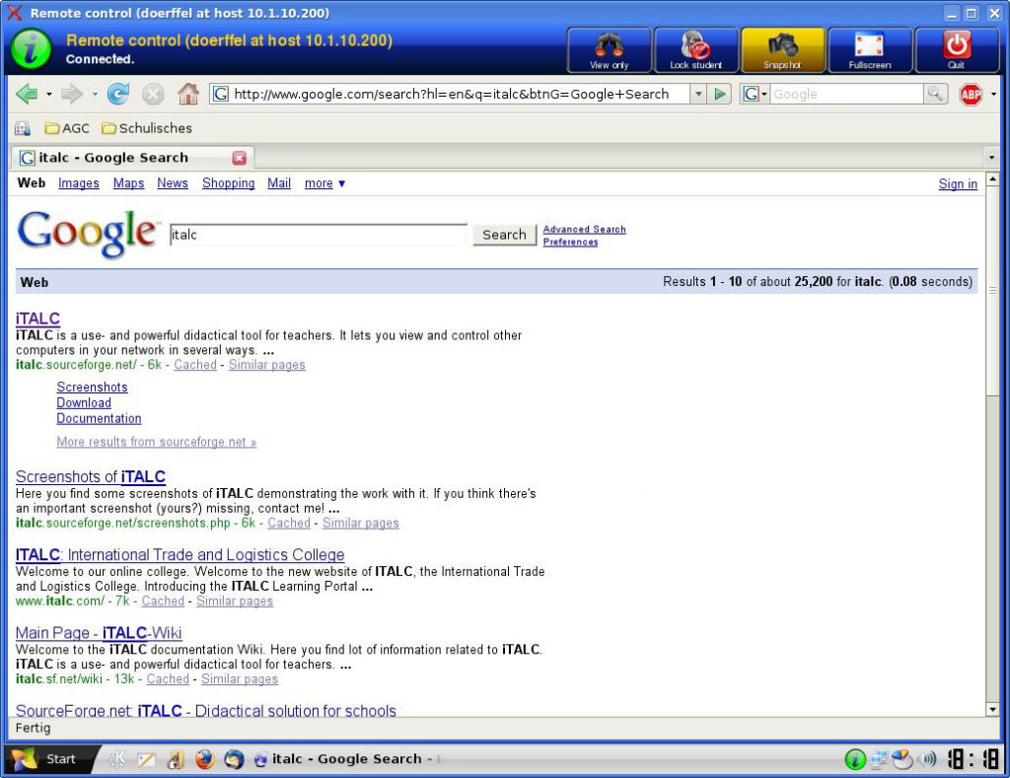
Task: Switch to the Images search tab
Action: point(79,183)
